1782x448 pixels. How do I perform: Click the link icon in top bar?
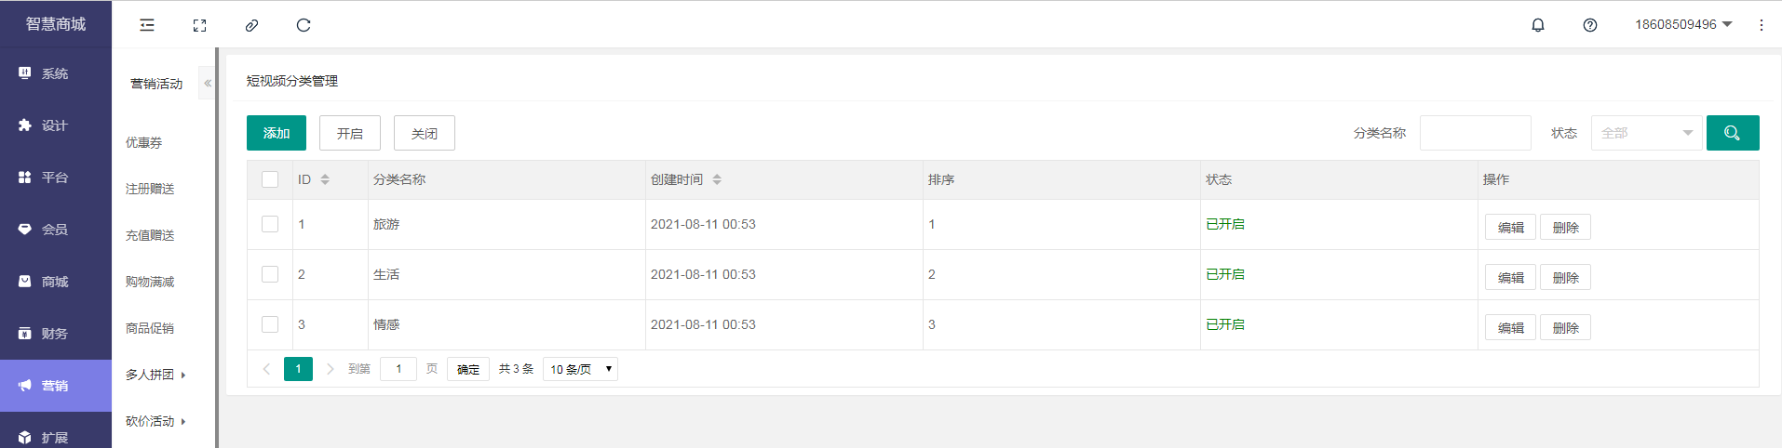251,25
